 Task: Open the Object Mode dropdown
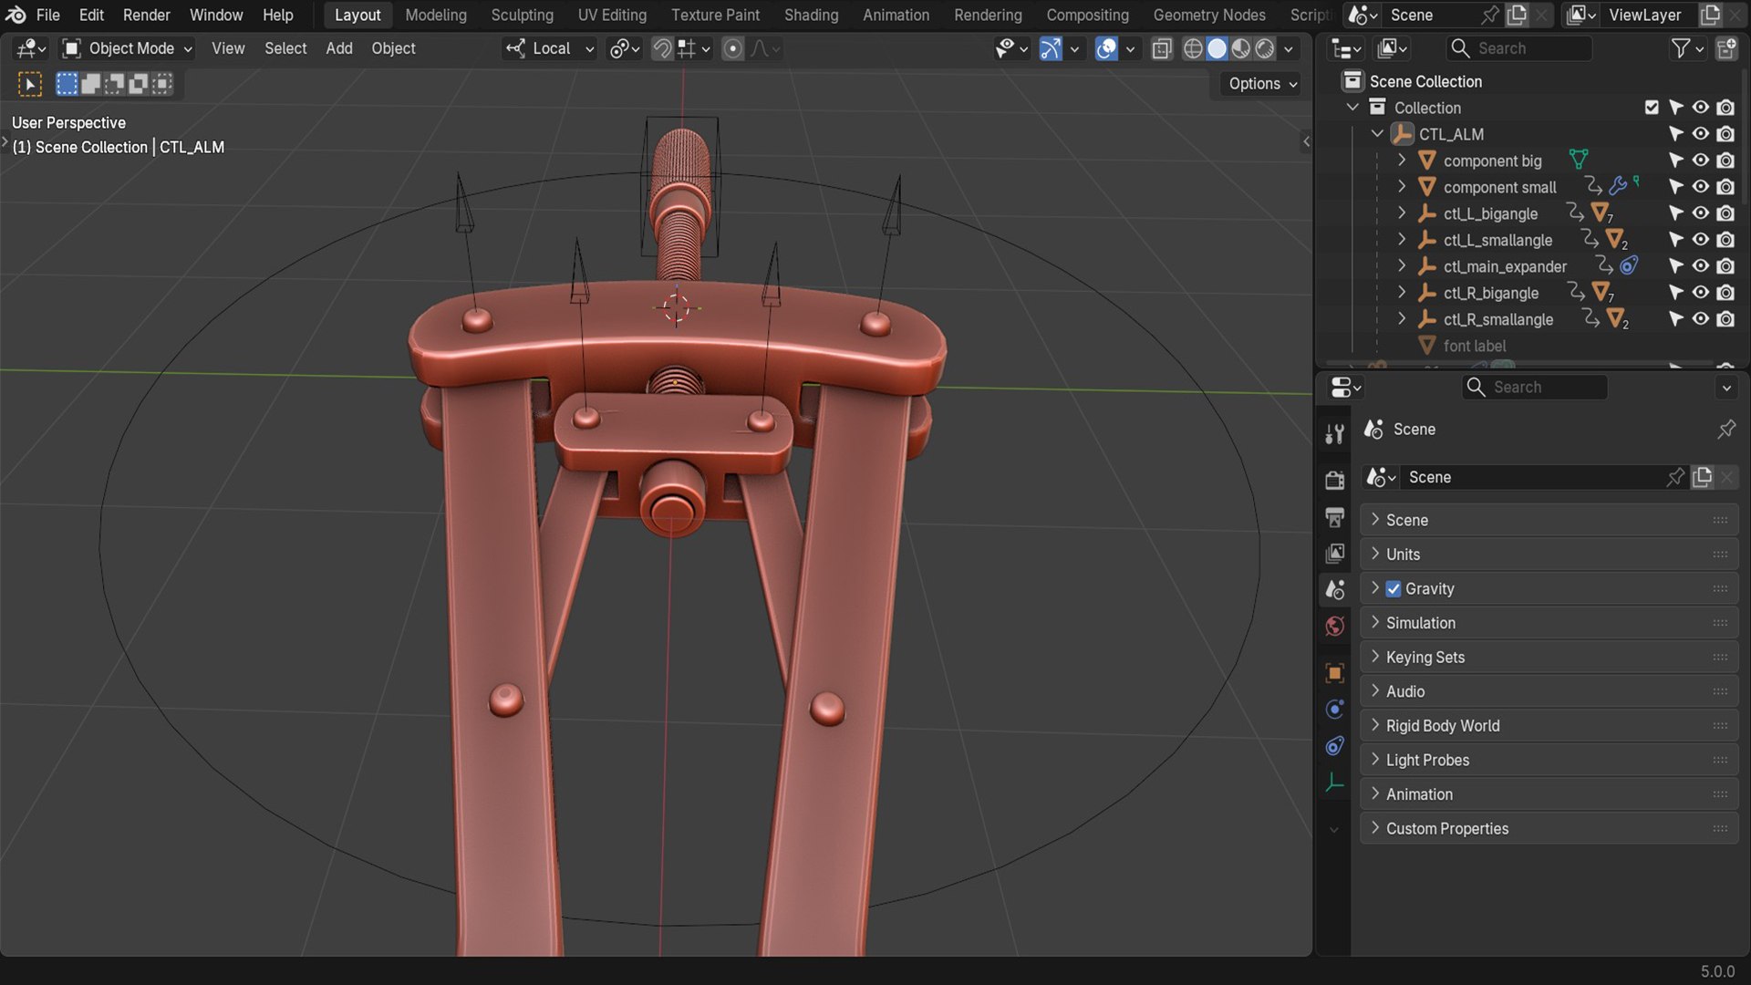tap(127, 48)
